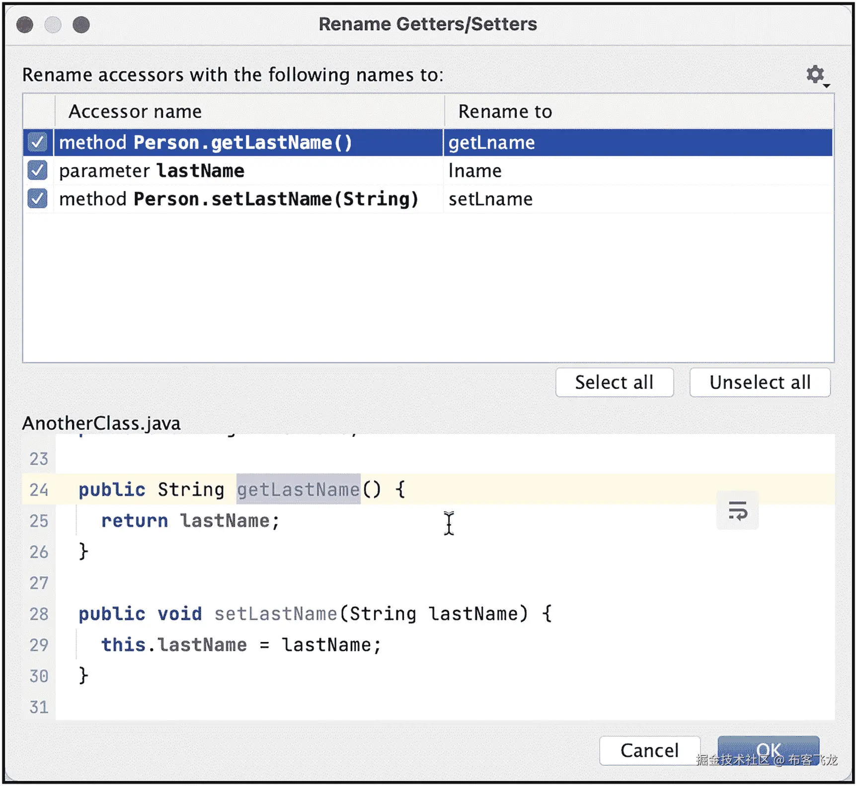857x786 pixels.
Task: Expand the gear dropdown arrow
Action: tap(827, 85)
